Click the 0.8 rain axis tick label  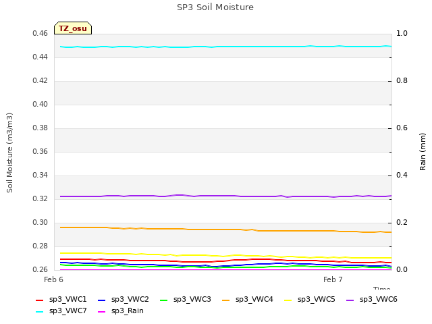pyautogui.click(x=402, y=81)
